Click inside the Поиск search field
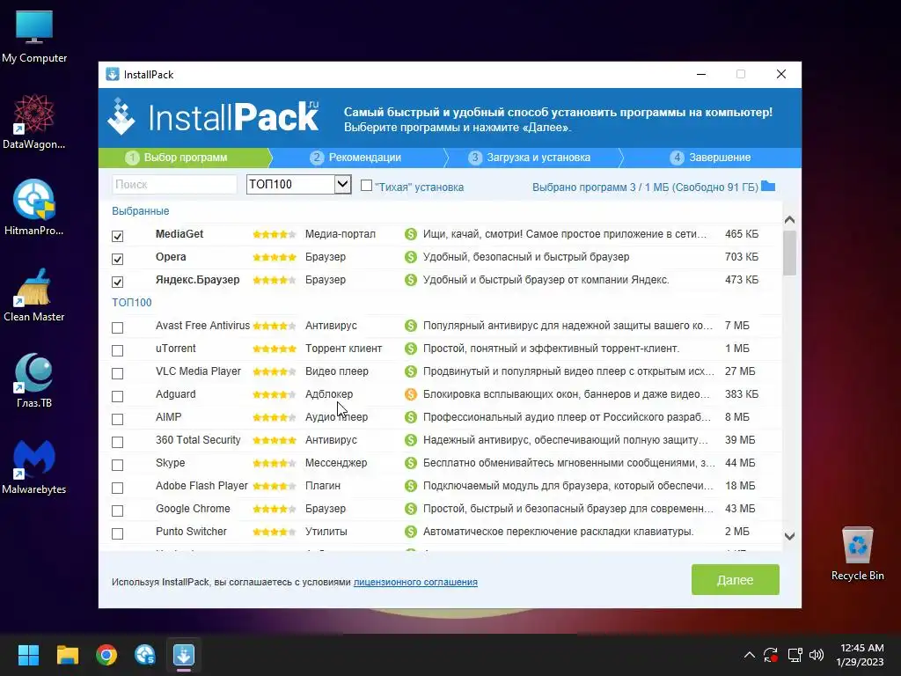 [x=174, y=185]
